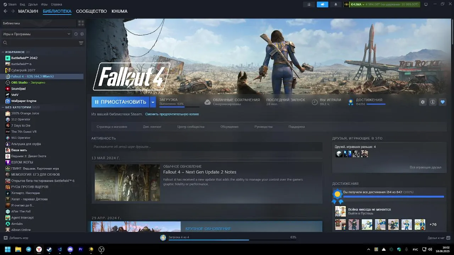
Task: Switch to Big Picture mode monitor icon
Action: tap(426, 5)
